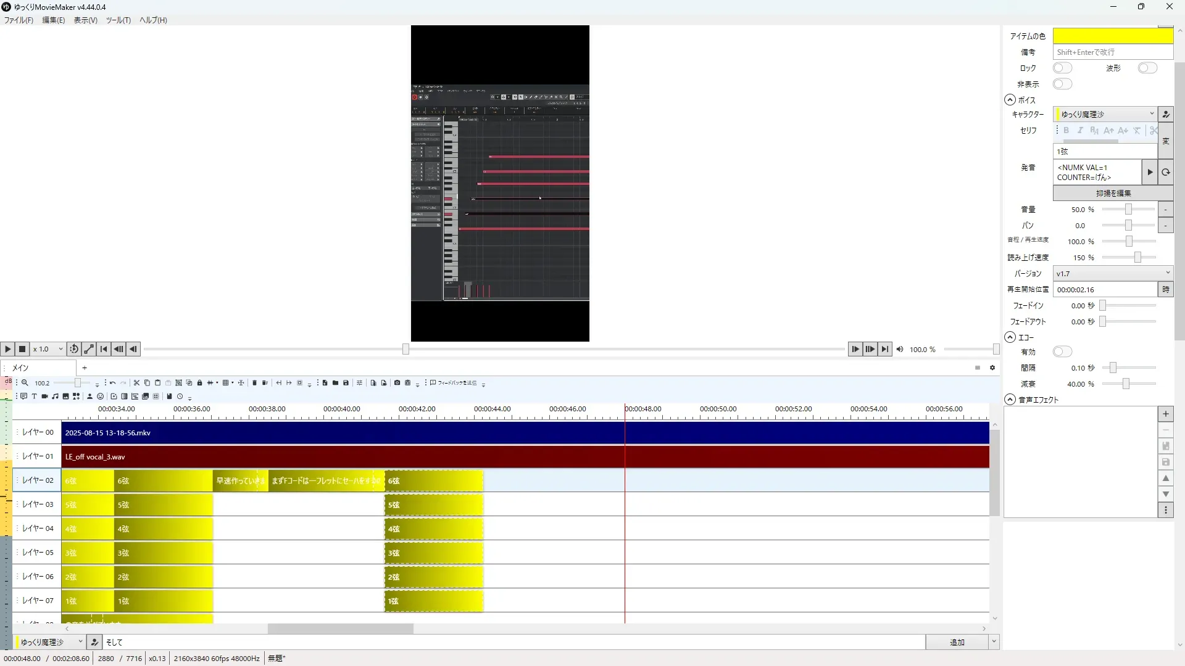Click the undo arrow icon

coord(112,383)
